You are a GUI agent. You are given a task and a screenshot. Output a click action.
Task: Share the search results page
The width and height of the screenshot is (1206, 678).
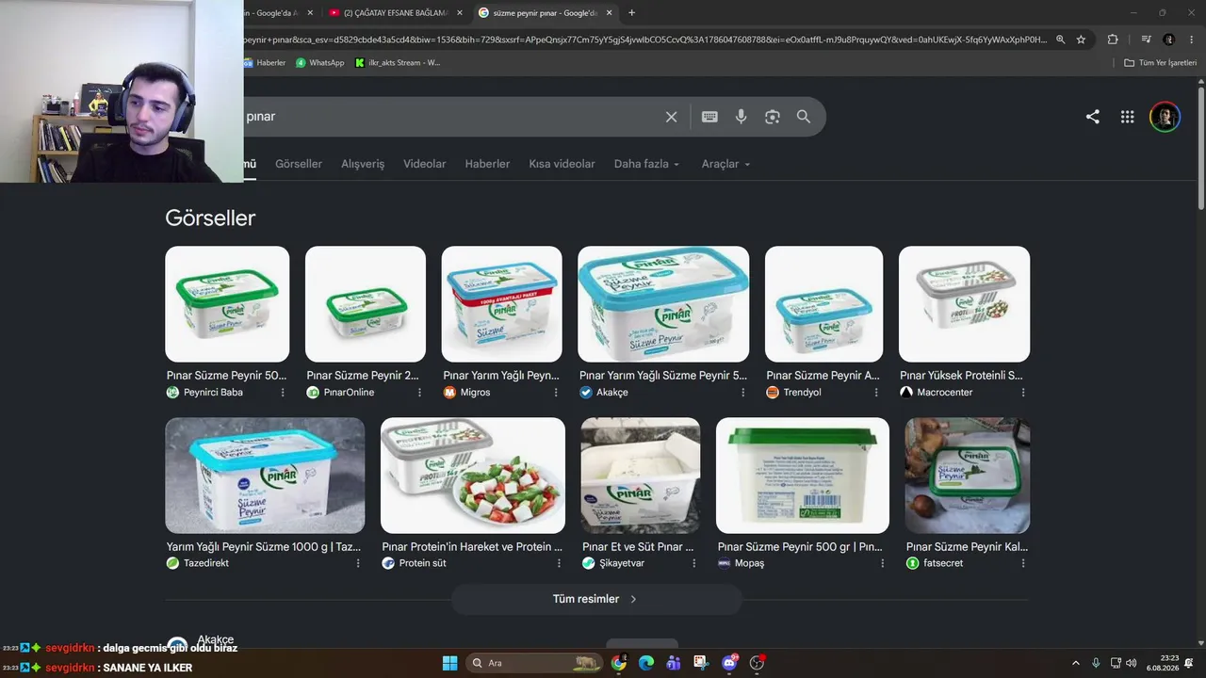pyautogui.click(x=1093, y=117)
